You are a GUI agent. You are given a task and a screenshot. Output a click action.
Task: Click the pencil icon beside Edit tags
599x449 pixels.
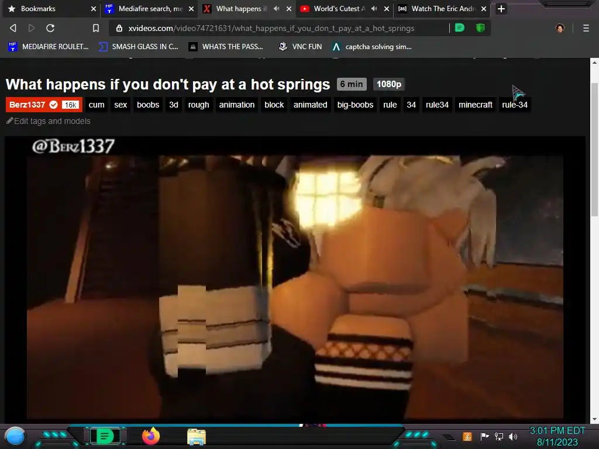click(x=9, y=121)
